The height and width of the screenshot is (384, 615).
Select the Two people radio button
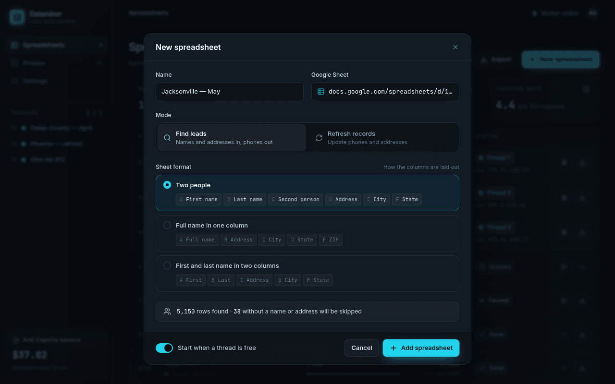(167, 185)
